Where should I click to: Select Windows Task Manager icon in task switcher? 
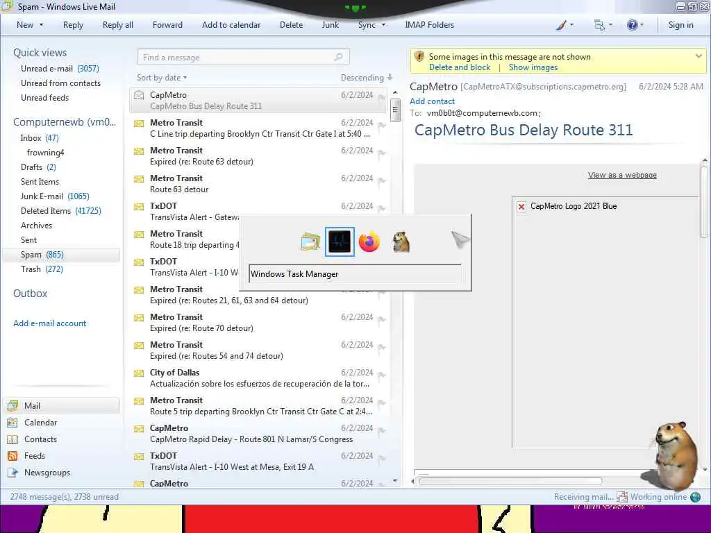pyautogui.click(x=340, y=242)
